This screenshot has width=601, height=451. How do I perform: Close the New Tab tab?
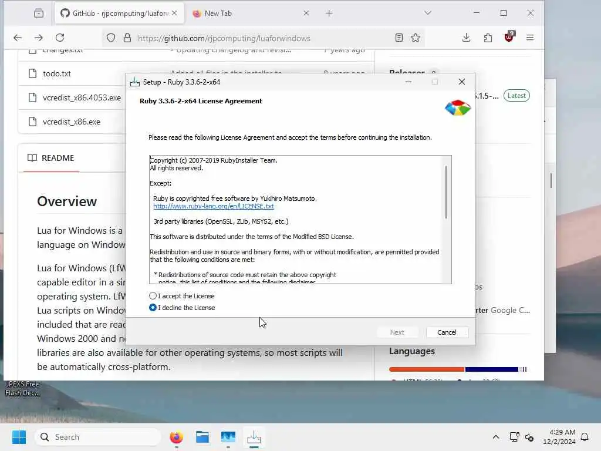306,13
